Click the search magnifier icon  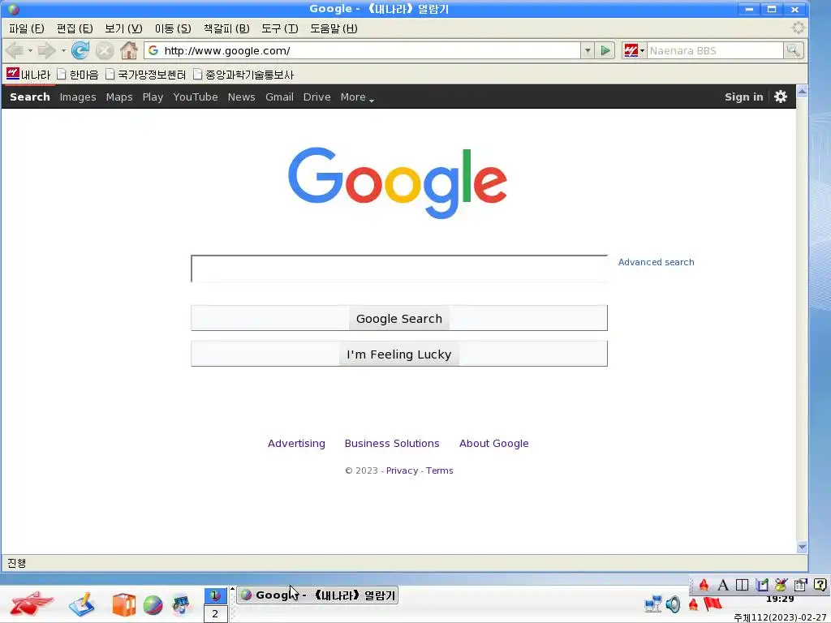(x=794, y=50)
